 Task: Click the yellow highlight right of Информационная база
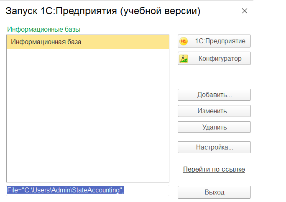(x=125, y=42)
